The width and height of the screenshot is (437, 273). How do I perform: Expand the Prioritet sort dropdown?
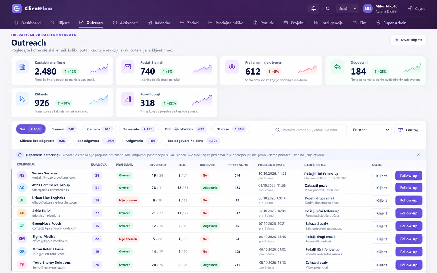click(x=371, y=130)
